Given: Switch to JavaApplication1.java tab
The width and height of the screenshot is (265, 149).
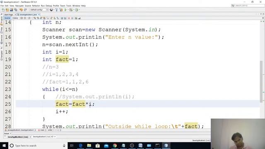Looking at the screenshot, I should click(28, 15).
